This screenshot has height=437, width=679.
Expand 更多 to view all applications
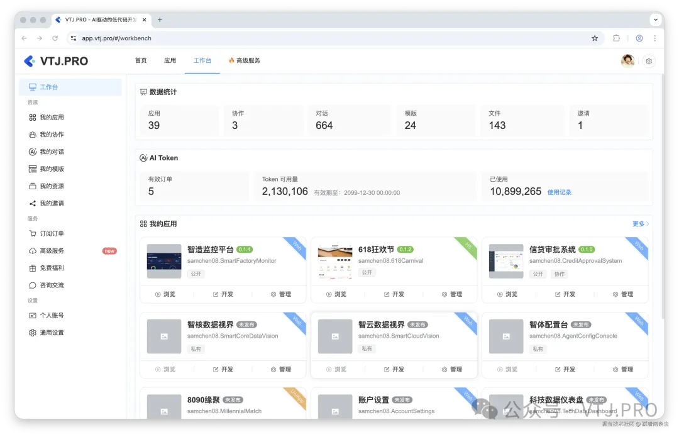click(640, 223)
